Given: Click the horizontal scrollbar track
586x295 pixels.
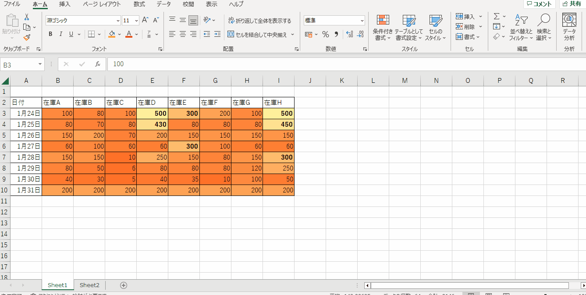Looking at the screenshot, I should [x=470, y=285].
